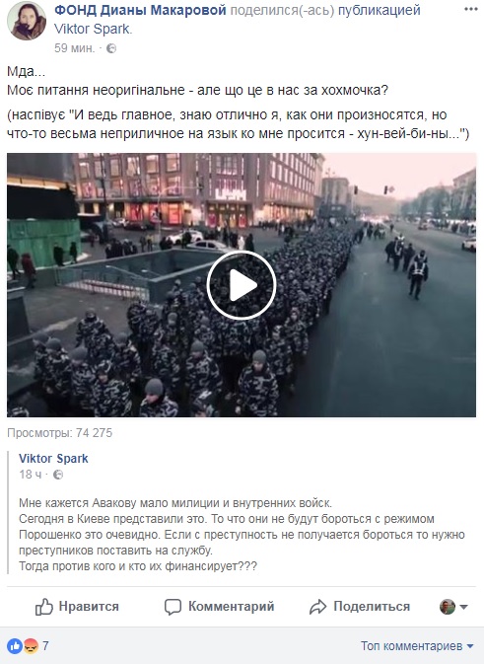Open the post options three-dot menu
484x664 pixels.
click(470, 9)
